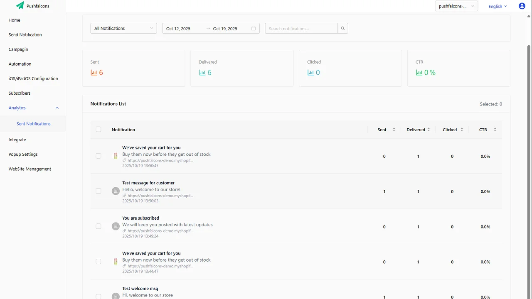Image resolution: width=532 pixels, height=299 pixels.
Task: Click the calendar icon in the date range picker
Action: pos(253,28)
